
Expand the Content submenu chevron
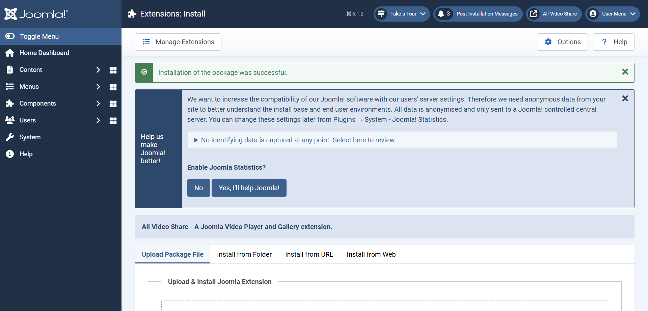tap(98, 70)
